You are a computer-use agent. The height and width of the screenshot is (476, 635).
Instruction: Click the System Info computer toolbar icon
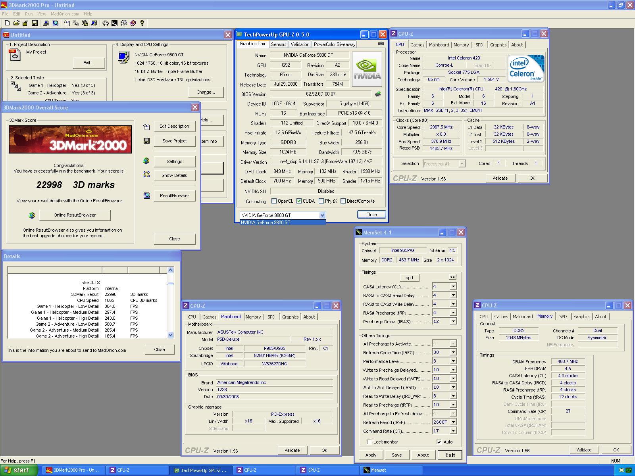click(x=46, y=23)
